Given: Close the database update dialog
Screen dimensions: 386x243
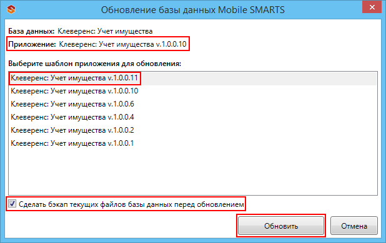Looking at the screenshot, I should (372, 7).
